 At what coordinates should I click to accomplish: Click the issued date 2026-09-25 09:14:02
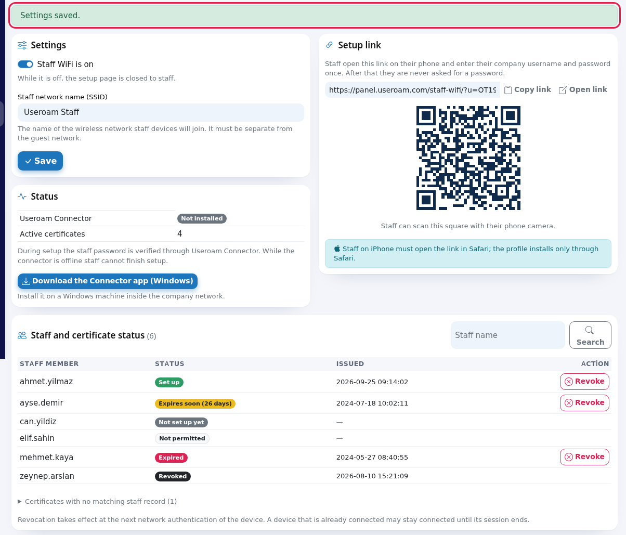[372, 382]
